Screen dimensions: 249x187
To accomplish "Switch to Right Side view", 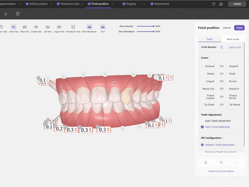I will click(25, 28).
